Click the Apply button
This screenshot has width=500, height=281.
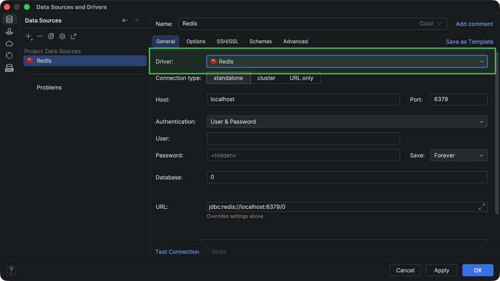441,270
